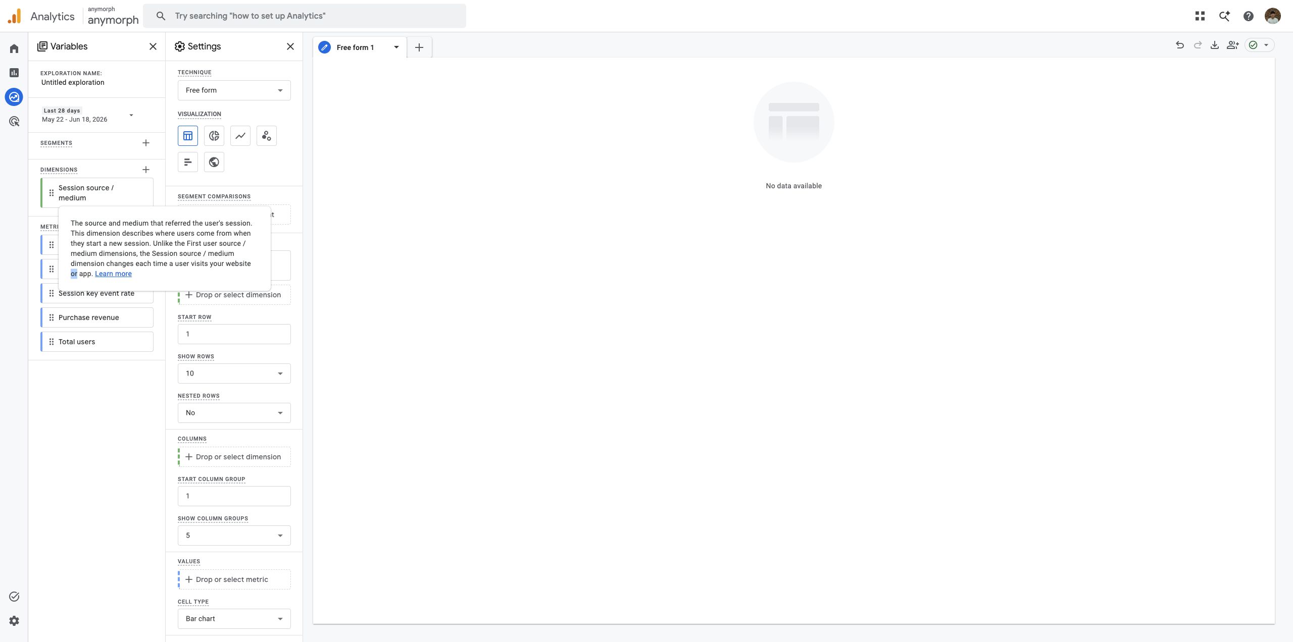
Task: Open the Show Column Groups dropdown
Action: coord(234,536)
